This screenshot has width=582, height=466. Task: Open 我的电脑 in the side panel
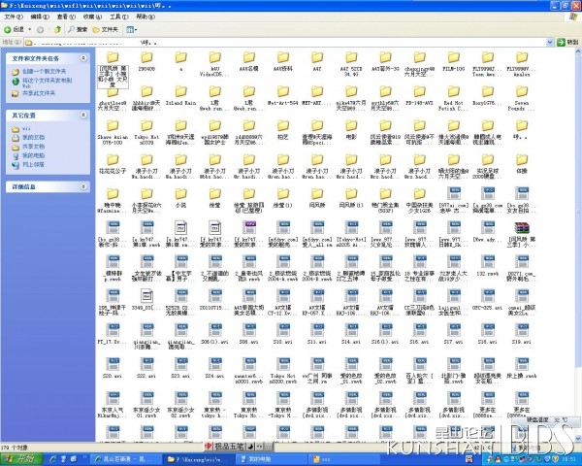pos(33,155)
